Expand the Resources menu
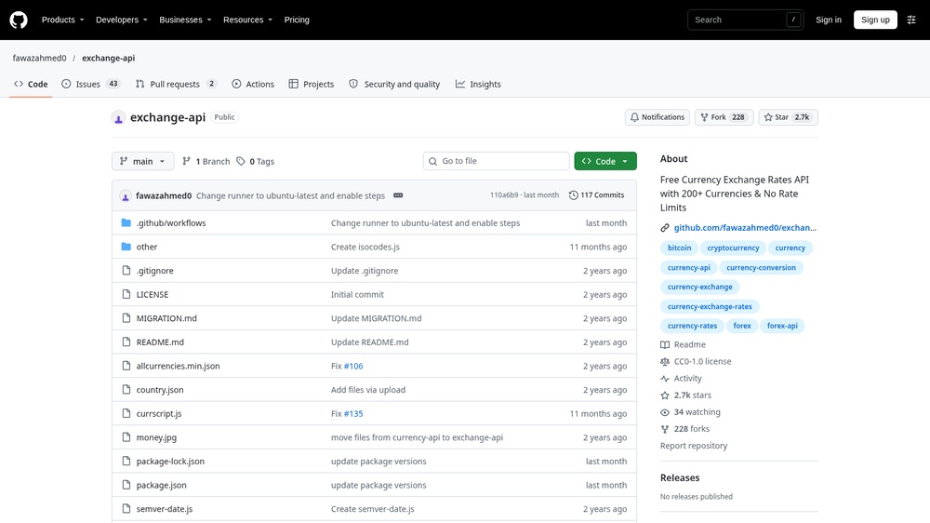 pos(248,20)
